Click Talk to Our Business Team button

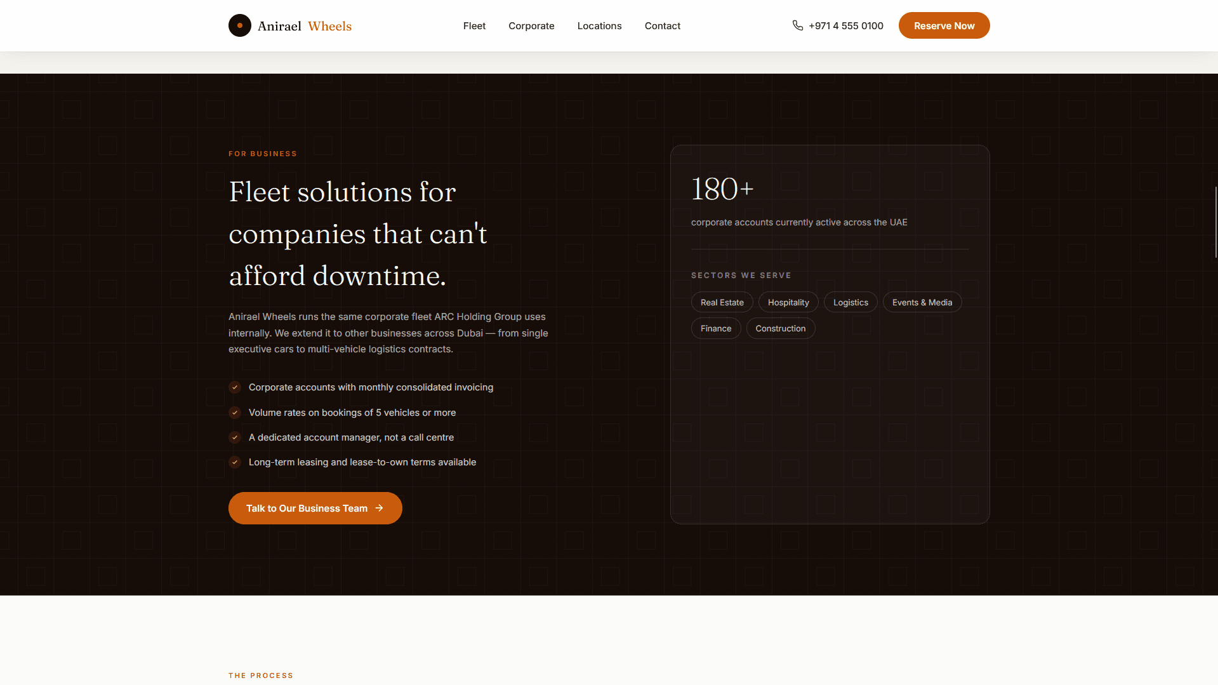(315, 508)
